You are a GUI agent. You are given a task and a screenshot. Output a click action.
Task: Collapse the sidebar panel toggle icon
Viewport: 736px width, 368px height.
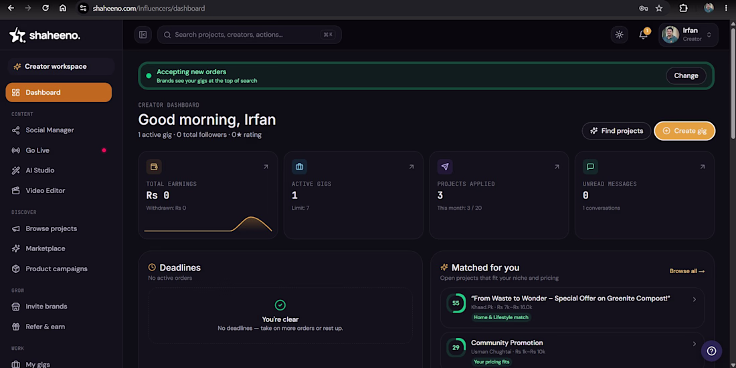pos(143,35)
